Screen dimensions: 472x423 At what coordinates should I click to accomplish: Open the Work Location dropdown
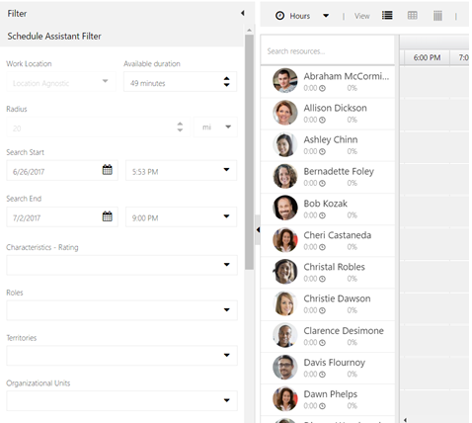coord(61,82)
